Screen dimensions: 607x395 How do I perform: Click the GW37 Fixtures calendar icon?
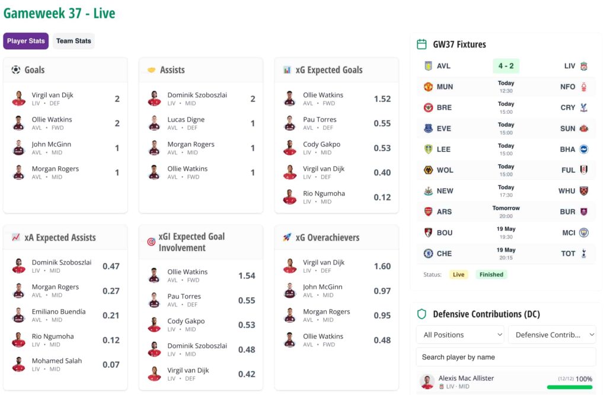click(x=421, y=44)
